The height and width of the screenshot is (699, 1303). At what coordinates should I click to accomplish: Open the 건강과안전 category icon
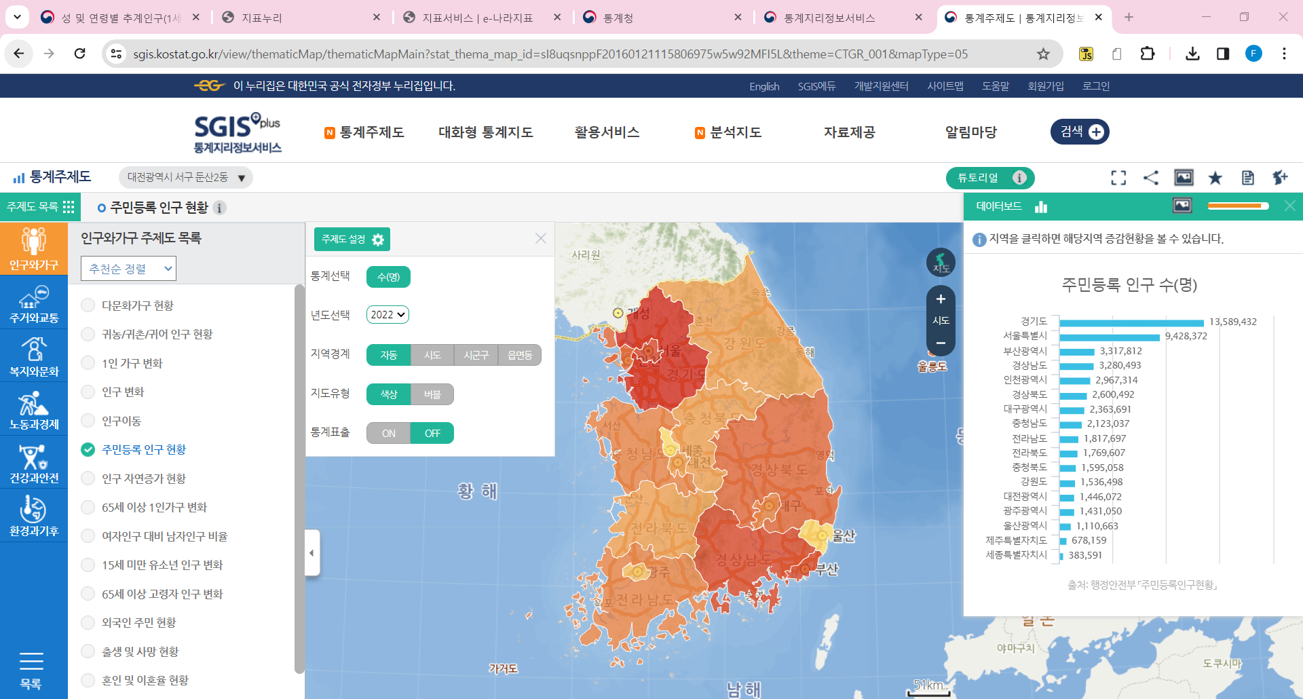(x=34, y=463)
